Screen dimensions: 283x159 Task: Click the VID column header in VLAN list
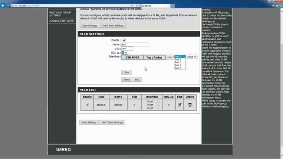[x=134, y=97]
